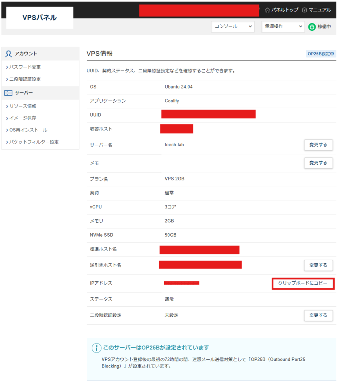
Task: Click the 3コア vCPU value
Action: click(x=171, y=207)
